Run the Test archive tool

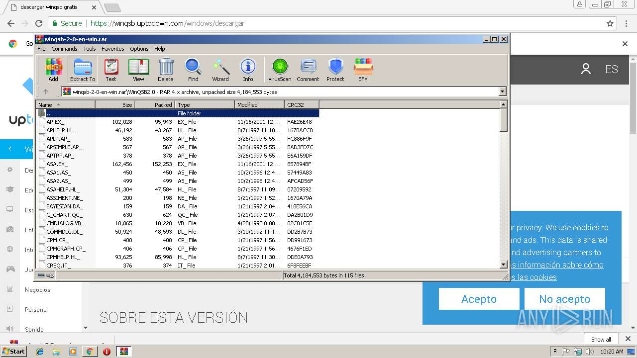tap(111, 70)
